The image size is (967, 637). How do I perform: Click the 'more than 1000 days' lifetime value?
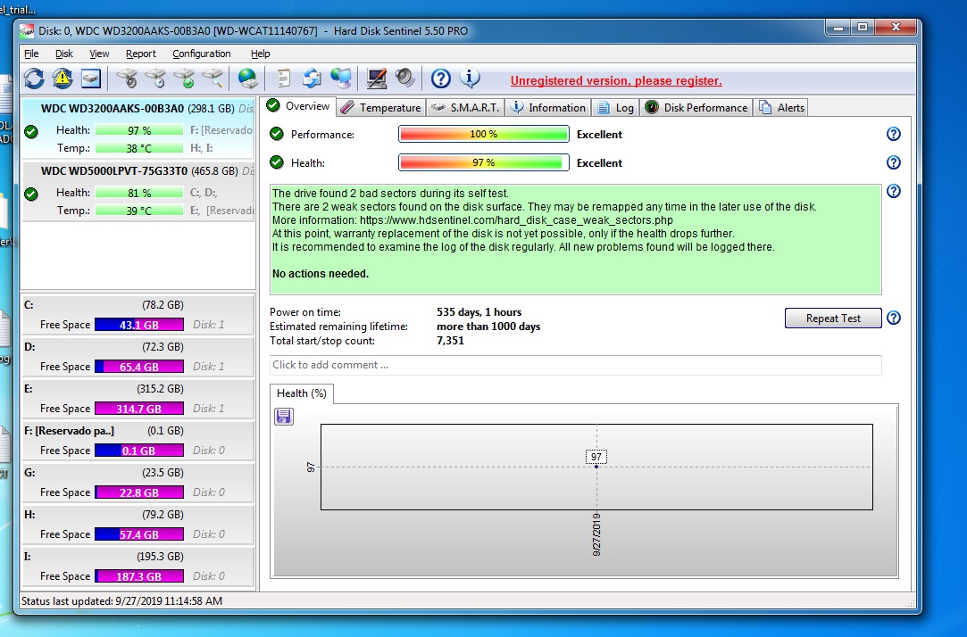[x=488, y=327]
